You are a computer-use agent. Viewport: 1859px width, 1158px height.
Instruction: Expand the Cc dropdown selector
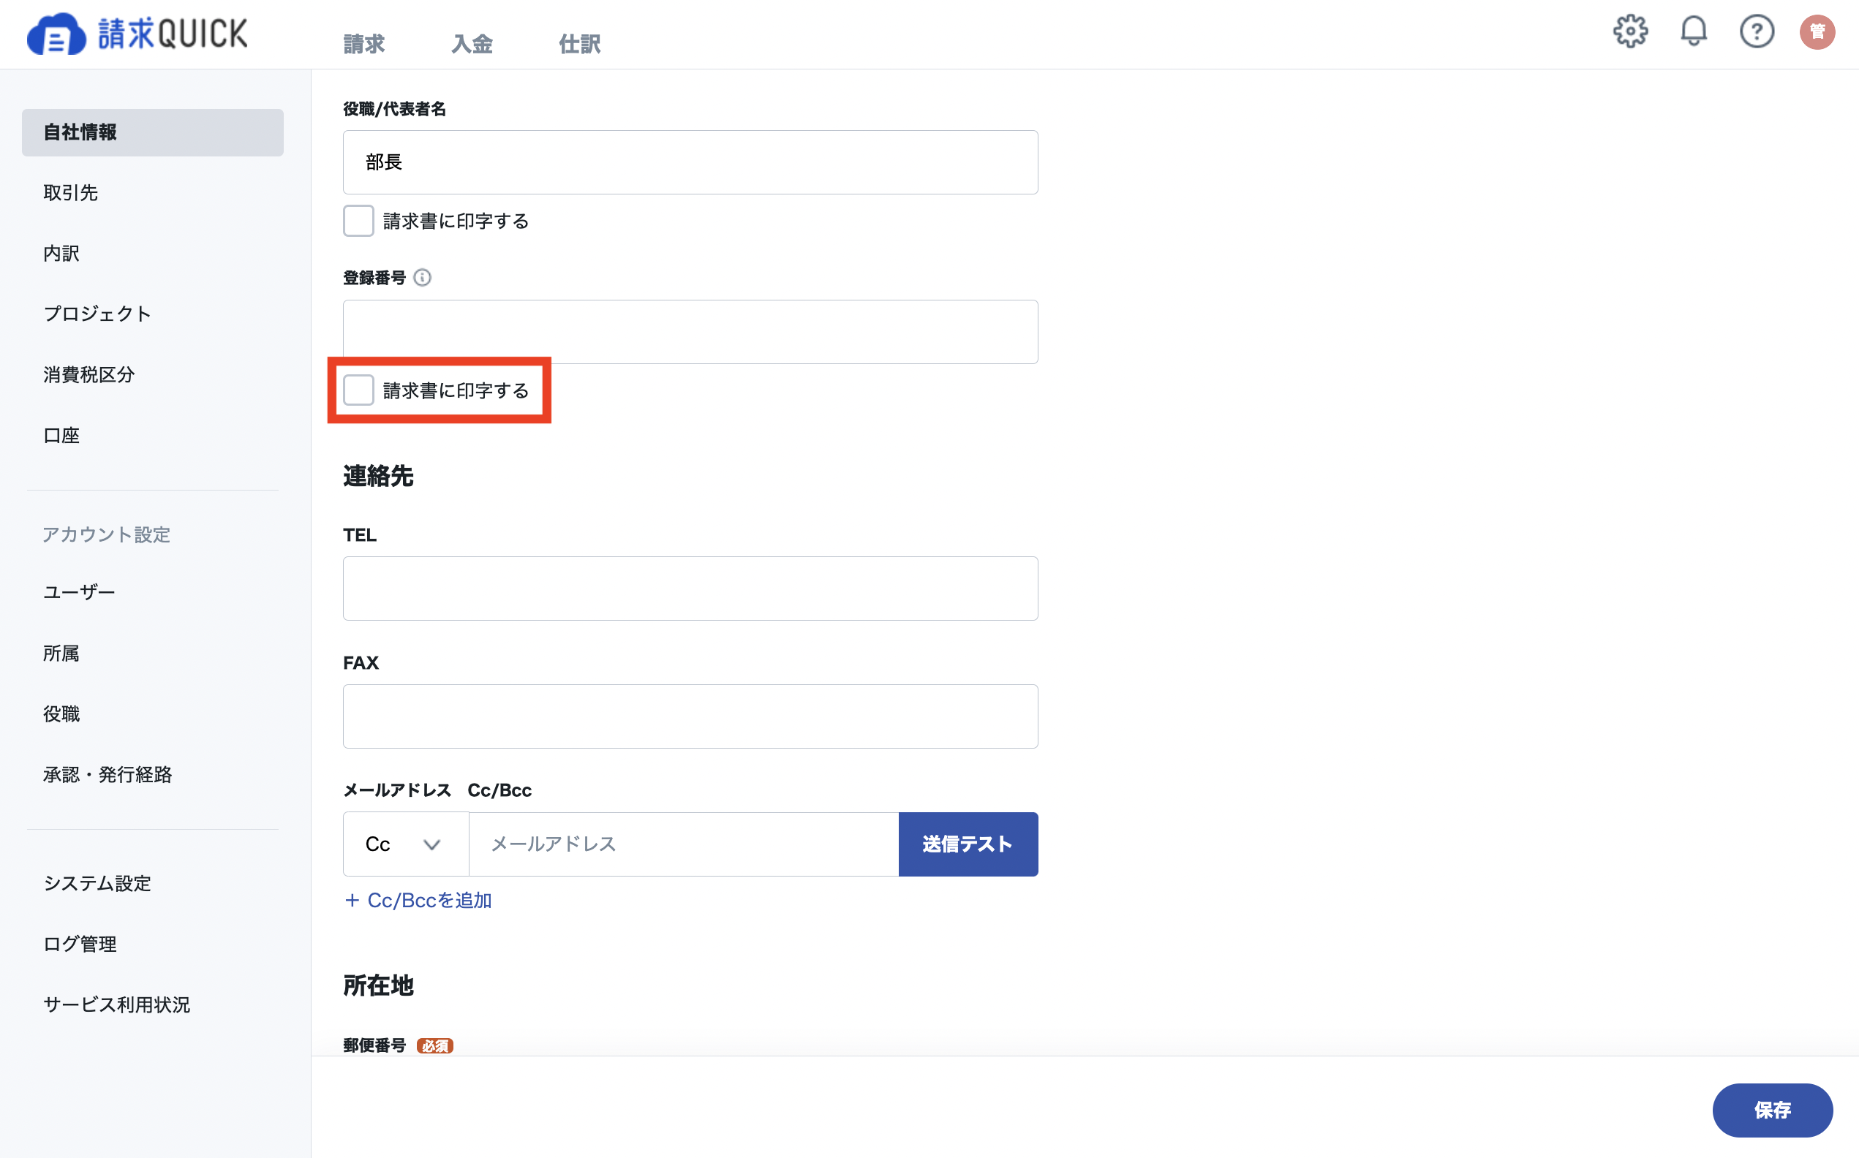[x=406, y=844]
